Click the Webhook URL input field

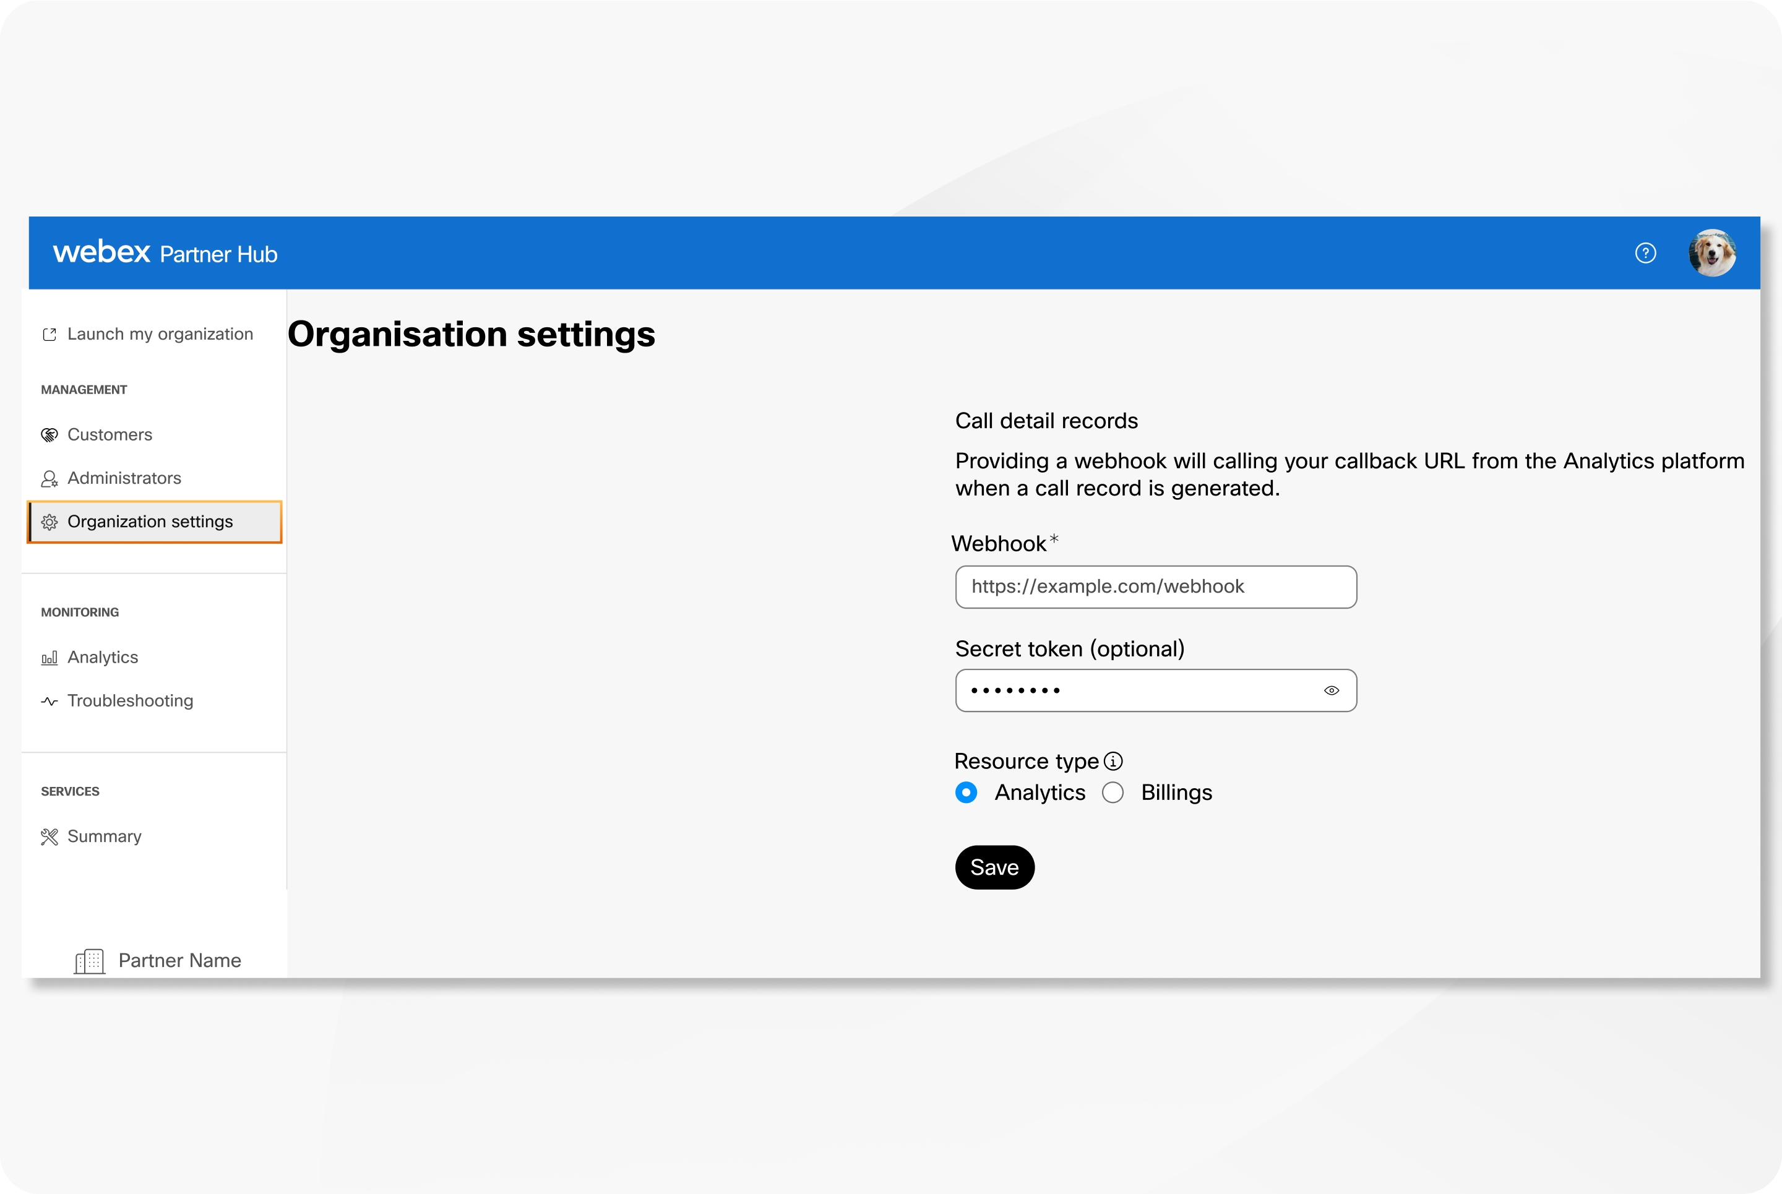coord(1155,586)
